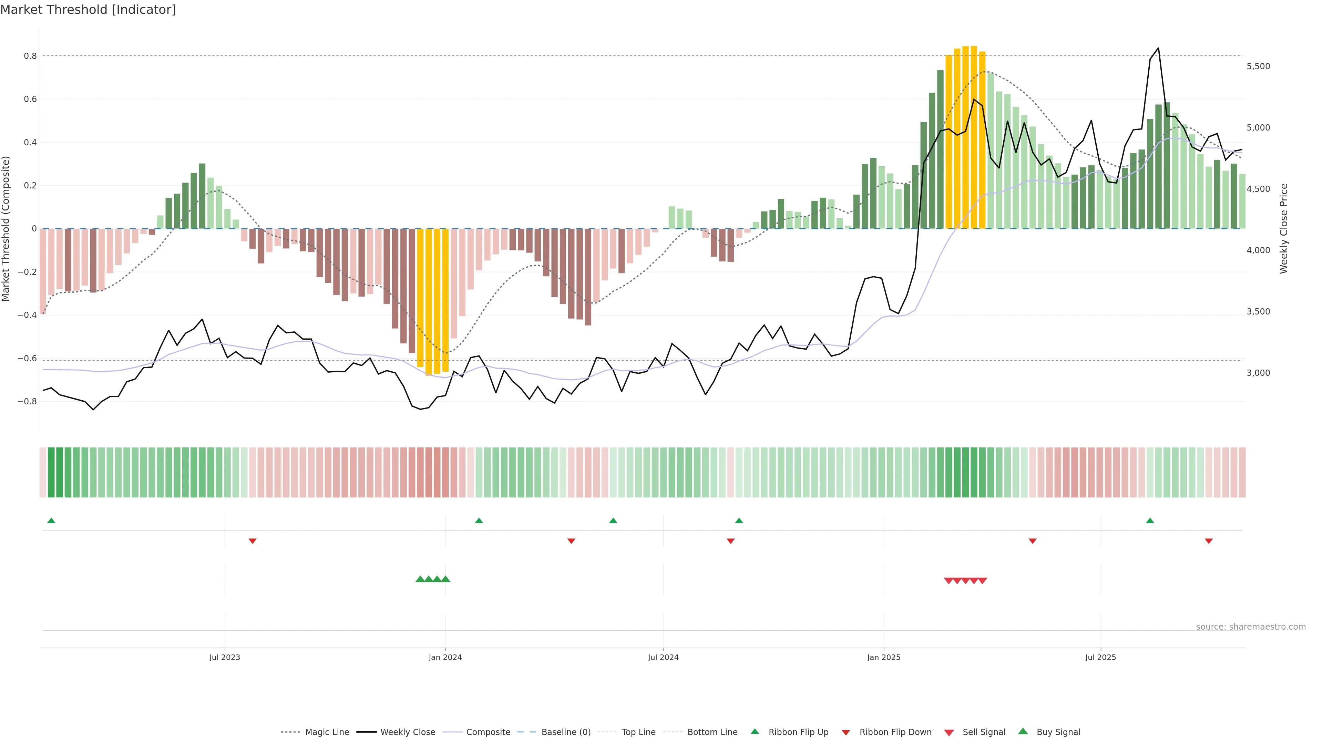Click the leftmost green buy signal triangle
1323x744 pixels.
(x=420, y=579)
